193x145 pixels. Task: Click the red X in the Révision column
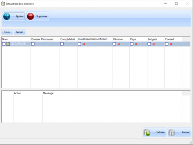[119, 44]
